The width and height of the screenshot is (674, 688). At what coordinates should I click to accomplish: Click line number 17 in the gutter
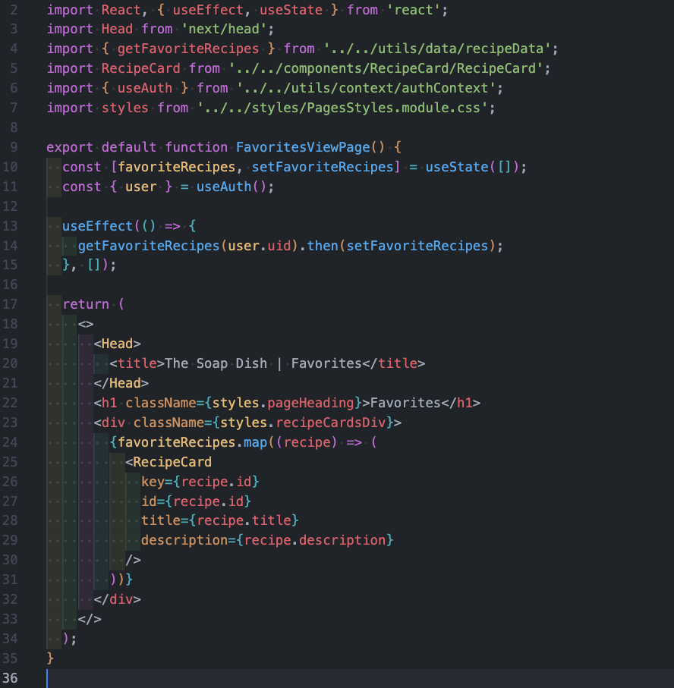coord(10,304)
